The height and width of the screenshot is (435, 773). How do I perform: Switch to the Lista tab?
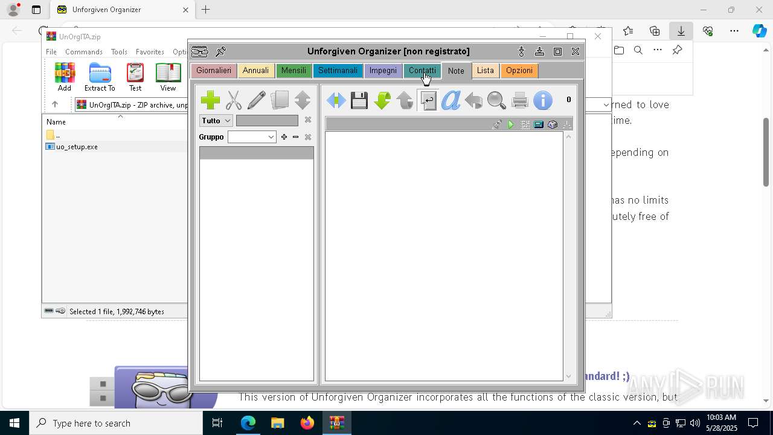point(486,71)
